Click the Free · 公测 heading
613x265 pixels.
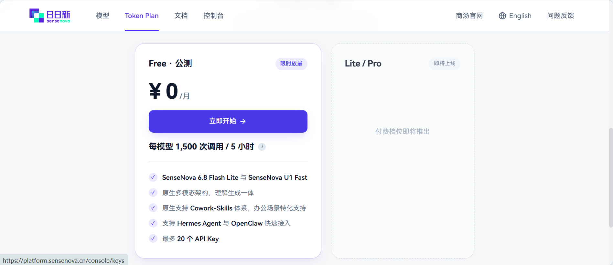170,64
